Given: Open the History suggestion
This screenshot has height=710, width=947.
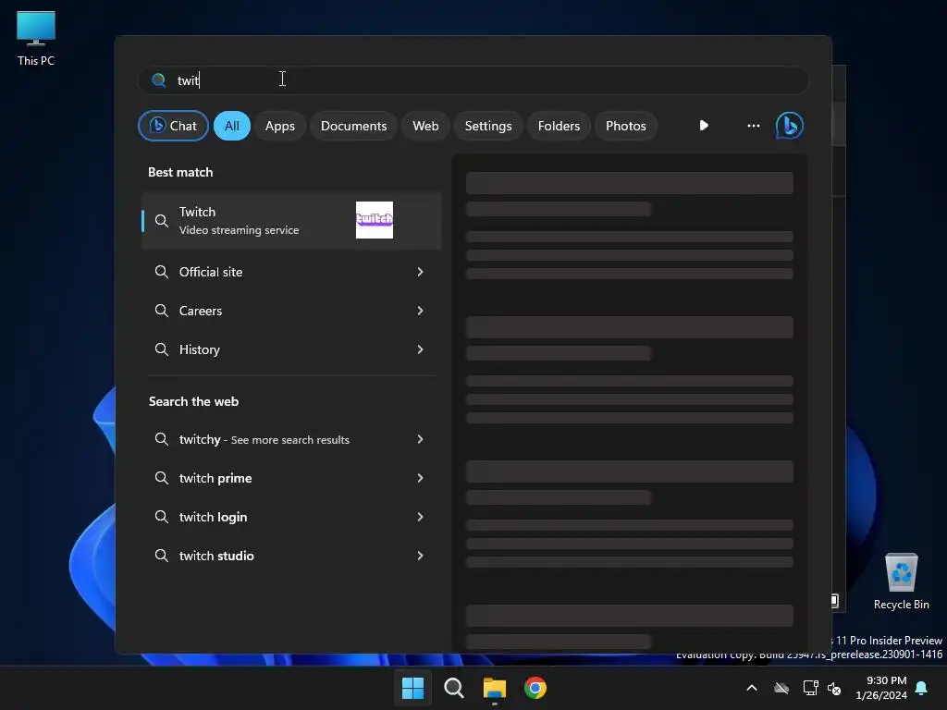Looking at the screenshot, I should [291, 349].
